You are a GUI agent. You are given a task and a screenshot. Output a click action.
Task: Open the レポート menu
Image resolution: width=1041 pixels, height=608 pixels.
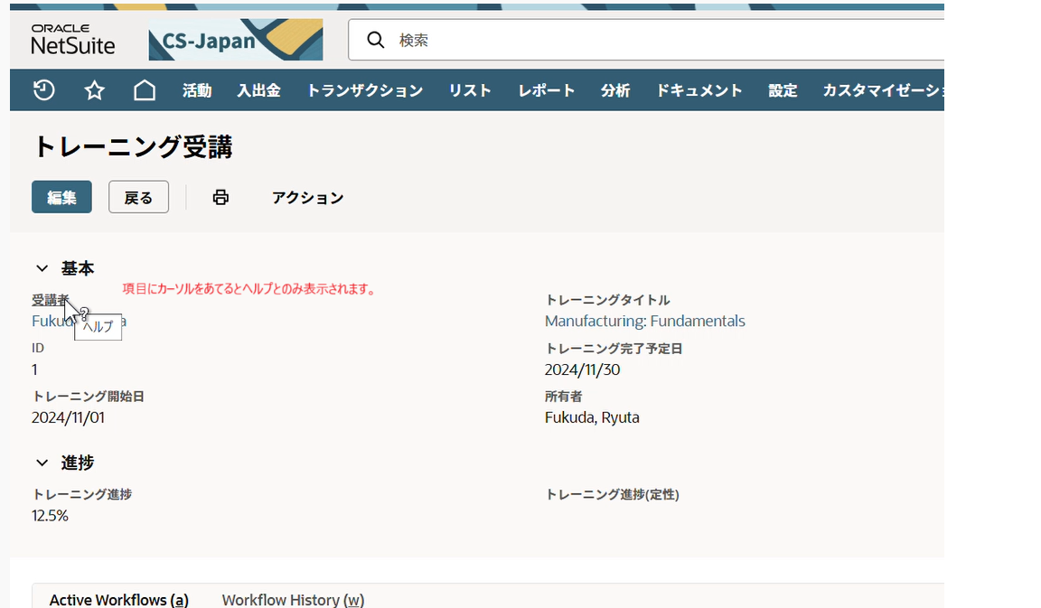547,90
